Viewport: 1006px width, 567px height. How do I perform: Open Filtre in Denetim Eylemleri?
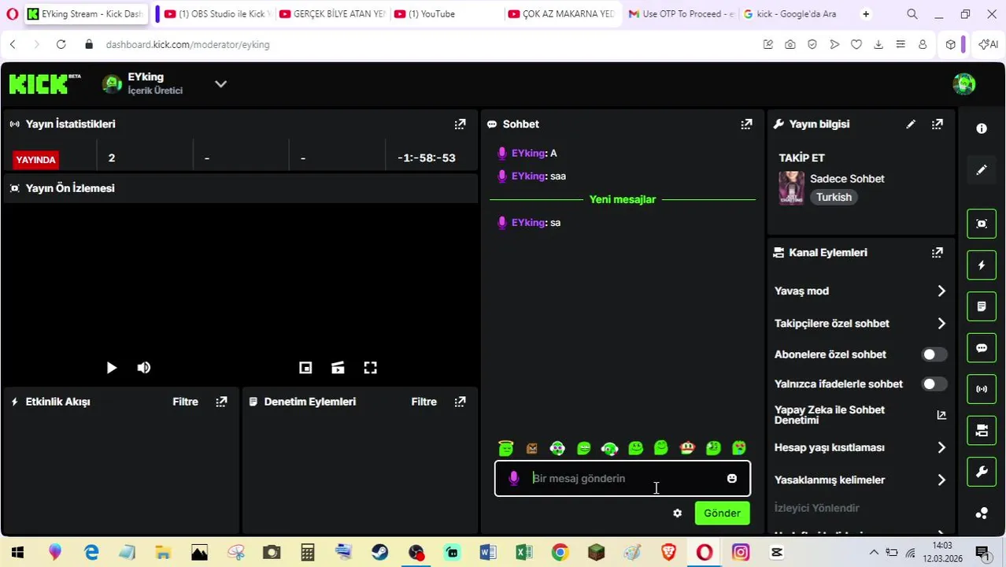click(x=423, y=402)
